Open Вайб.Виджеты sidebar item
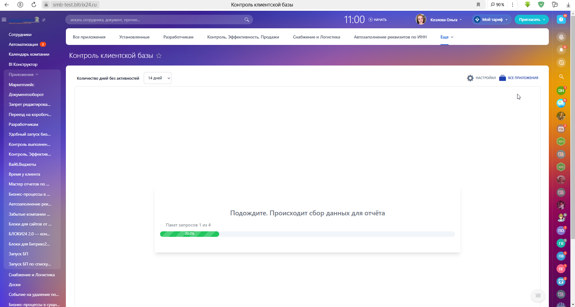 pyautogui.click(x=22, y=164)
